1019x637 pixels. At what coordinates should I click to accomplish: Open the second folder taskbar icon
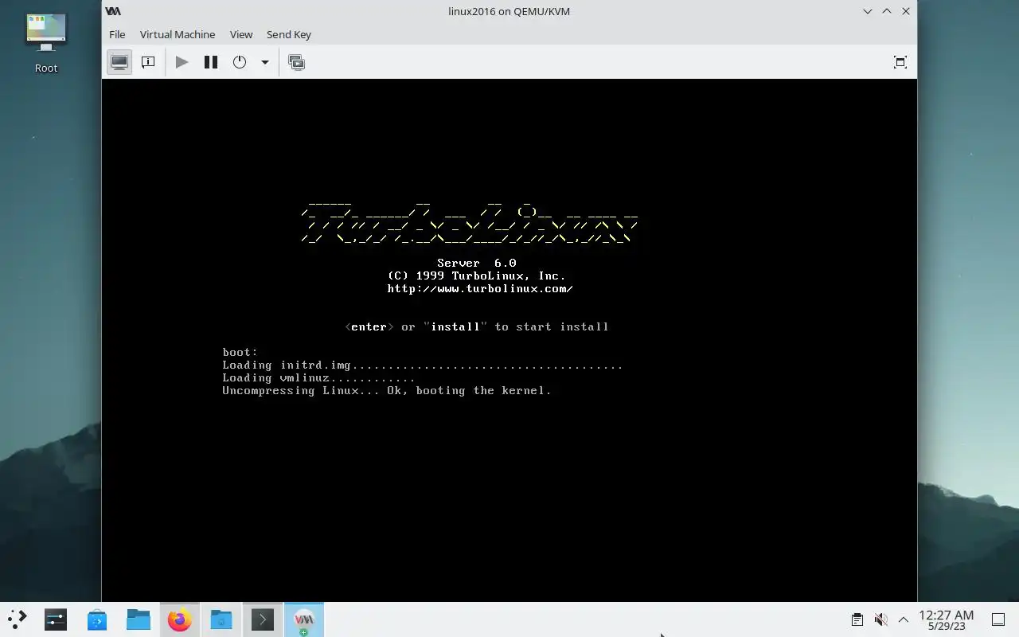click(x=221, y=619)
